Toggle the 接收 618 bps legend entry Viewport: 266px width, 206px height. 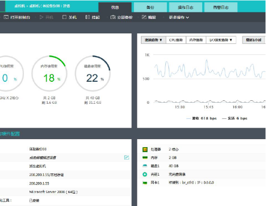[x=201, y=118]
